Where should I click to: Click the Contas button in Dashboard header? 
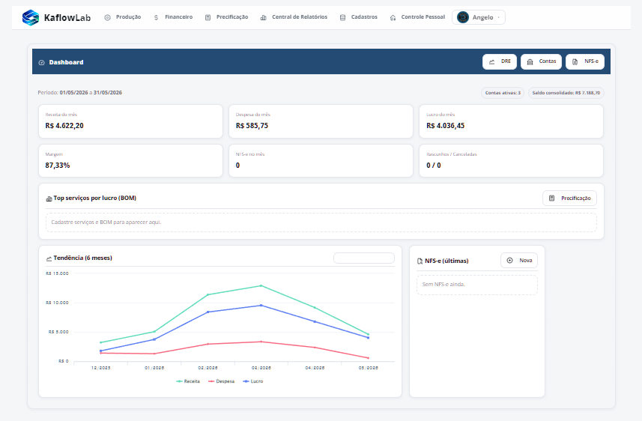coord(542,61)
